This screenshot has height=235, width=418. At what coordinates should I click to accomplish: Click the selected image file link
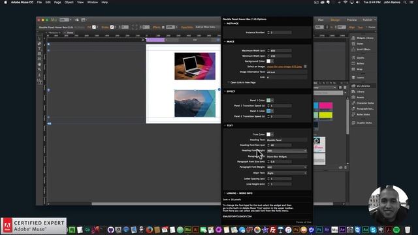tap(285, 67)
